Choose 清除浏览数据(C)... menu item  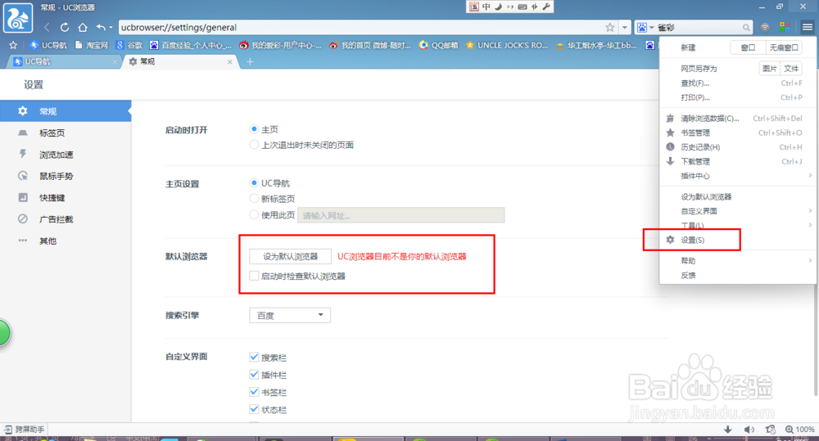click(x=738, y=119)
